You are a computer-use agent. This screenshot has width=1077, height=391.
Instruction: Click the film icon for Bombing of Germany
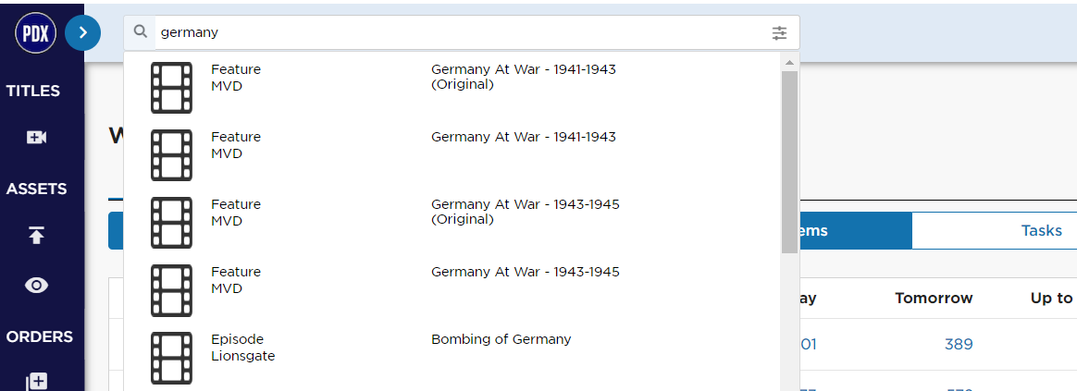click(171, 358)
